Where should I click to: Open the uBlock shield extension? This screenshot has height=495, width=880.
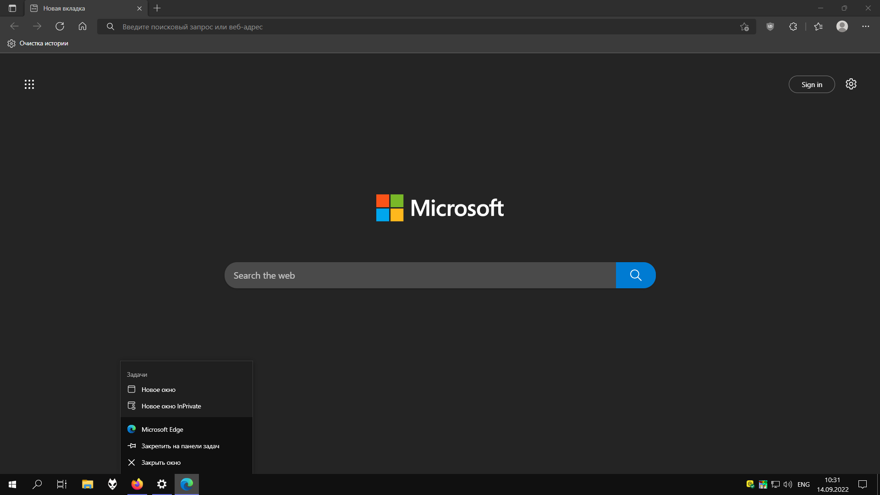(770, 27)
